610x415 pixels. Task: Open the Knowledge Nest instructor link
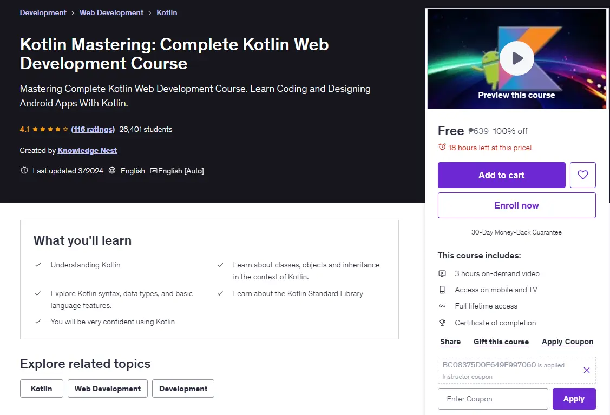pyautogui.click(x=87, y=150)
